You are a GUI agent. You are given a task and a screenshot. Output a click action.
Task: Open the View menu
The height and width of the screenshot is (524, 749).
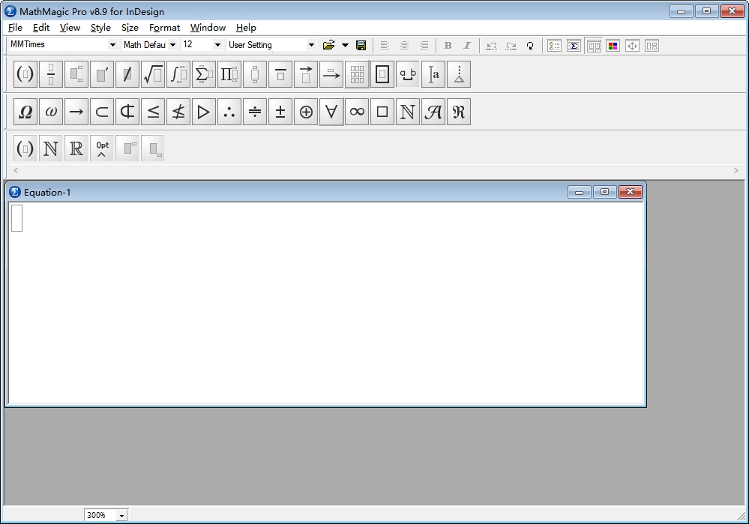pos(70,28)
